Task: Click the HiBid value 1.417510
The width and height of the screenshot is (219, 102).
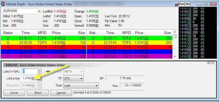Action: tap(17, 16)
